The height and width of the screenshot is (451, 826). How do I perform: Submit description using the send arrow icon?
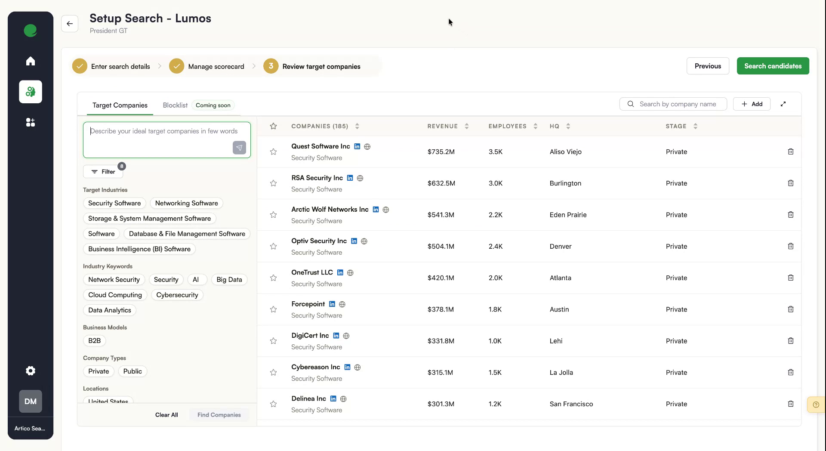[239, 148]
